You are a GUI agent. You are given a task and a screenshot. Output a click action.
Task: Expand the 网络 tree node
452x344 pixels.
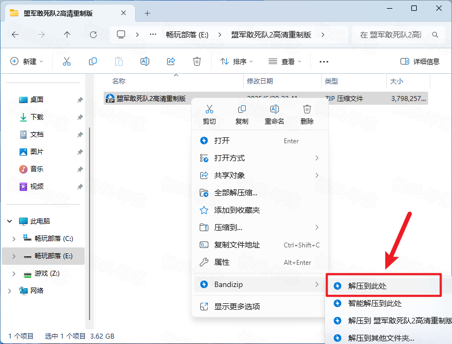(x=10, y=291)
